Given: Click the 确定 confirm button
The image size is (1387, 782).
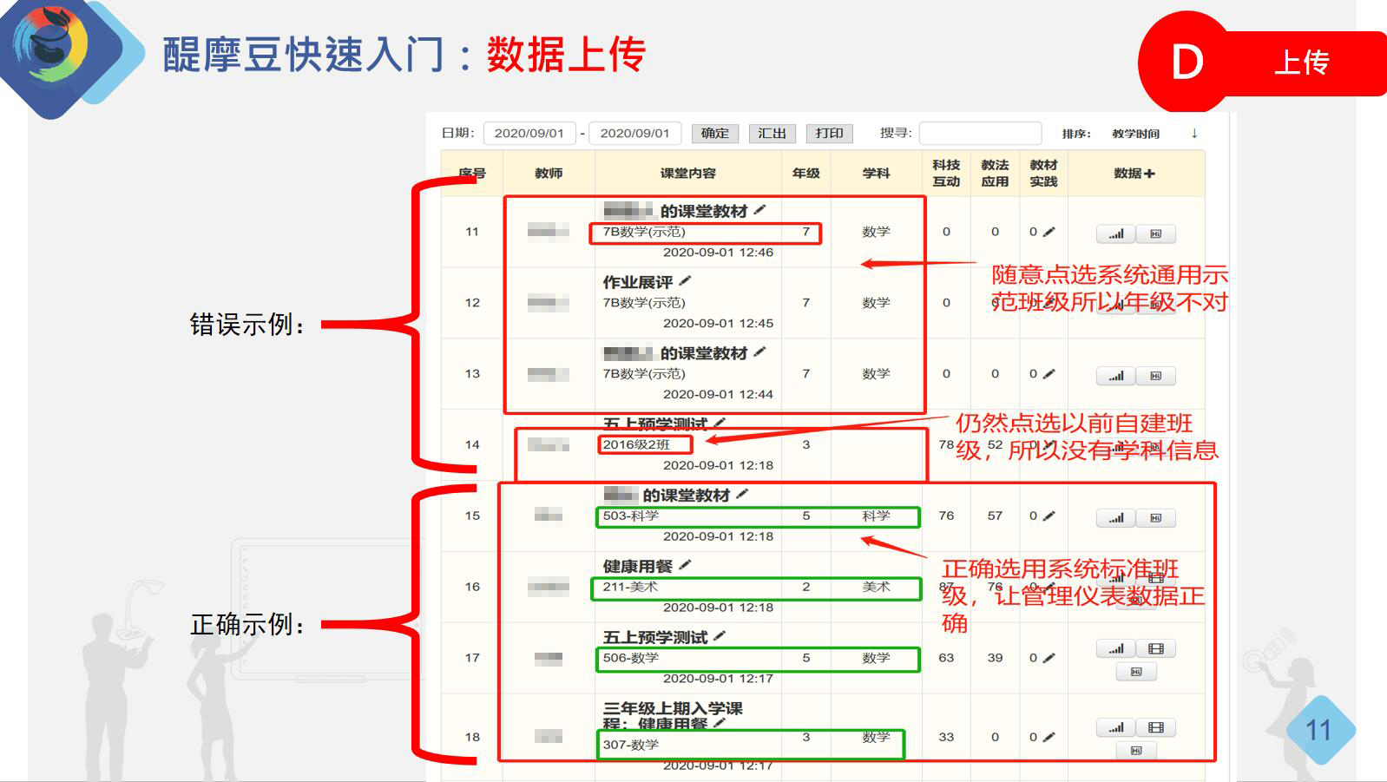Looking at the screenshot, I should coord(714,134).
